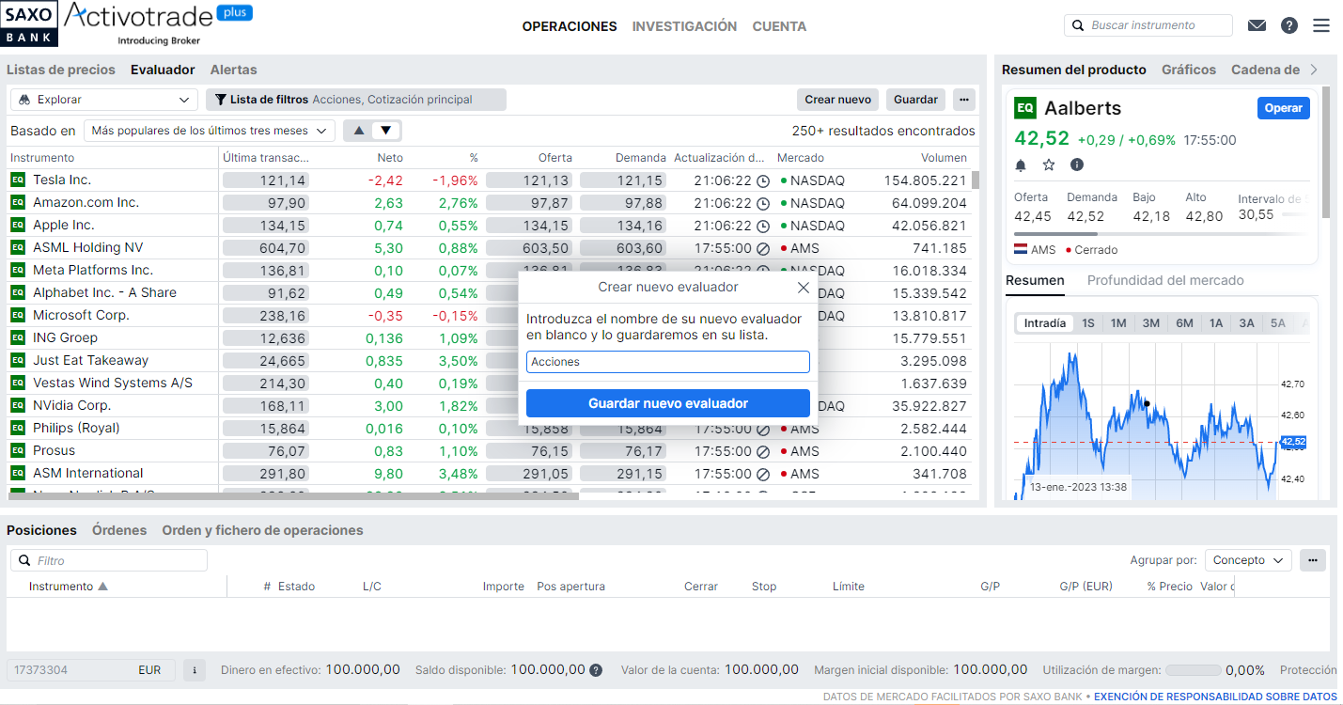Click Guardar nuevo evaluador button
This screenshot has height=705, width=1343.
[668, 403]
